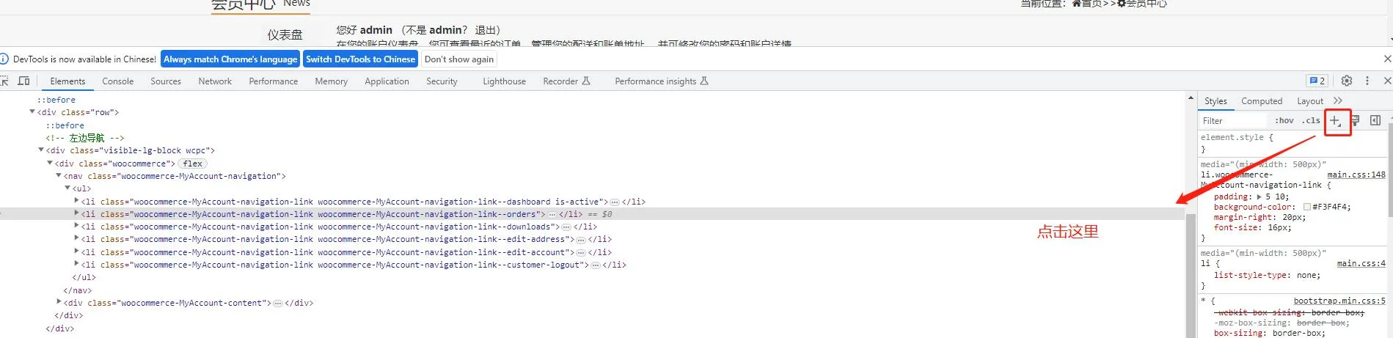
Task: Close the DevTools panel
Action: coord(1387,81)
